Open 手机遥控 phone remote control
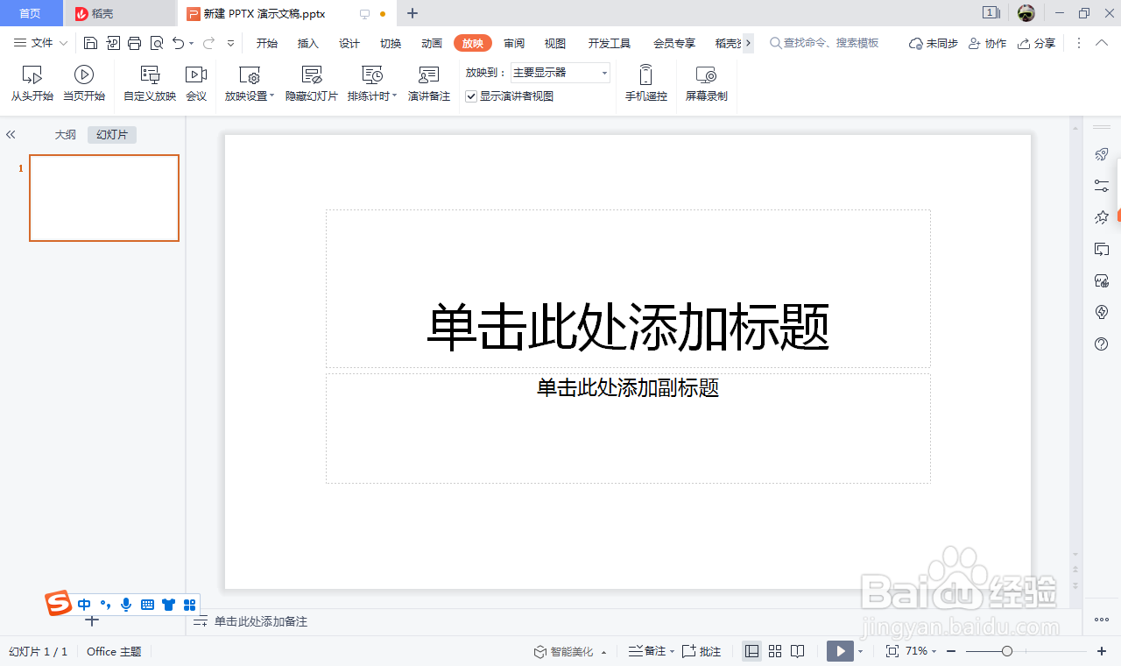Screen dimensions: 1121x666 point(645,81)
